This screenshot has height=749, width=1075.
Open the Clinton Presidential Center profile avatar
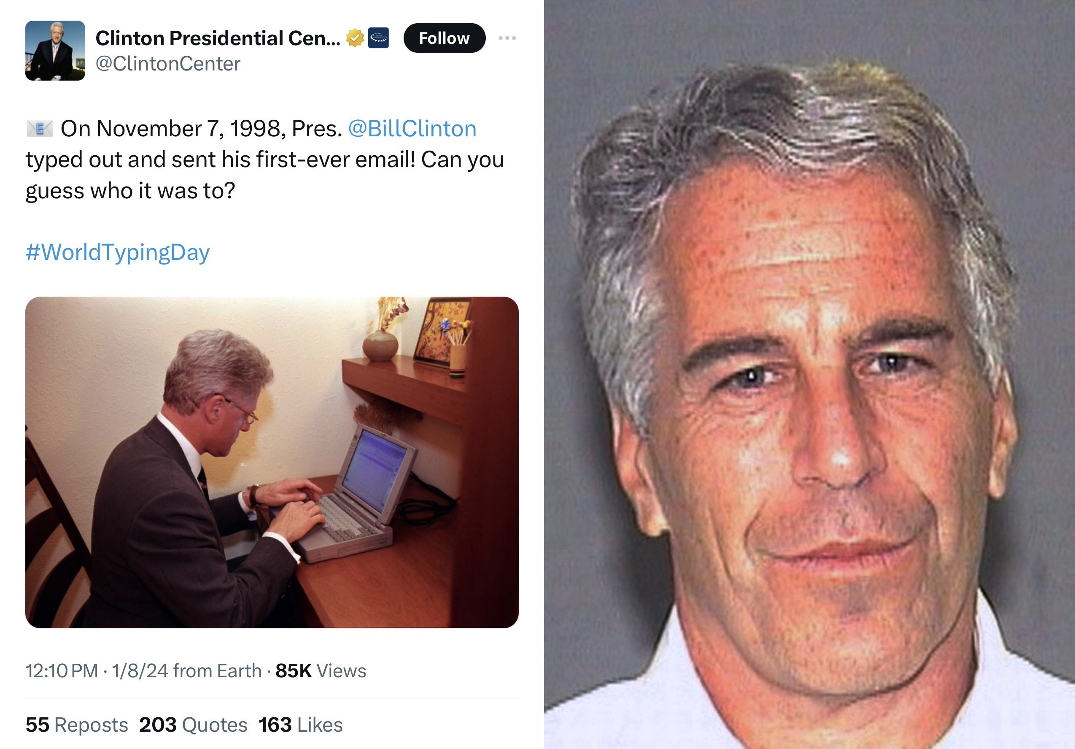tap(55, 51)
